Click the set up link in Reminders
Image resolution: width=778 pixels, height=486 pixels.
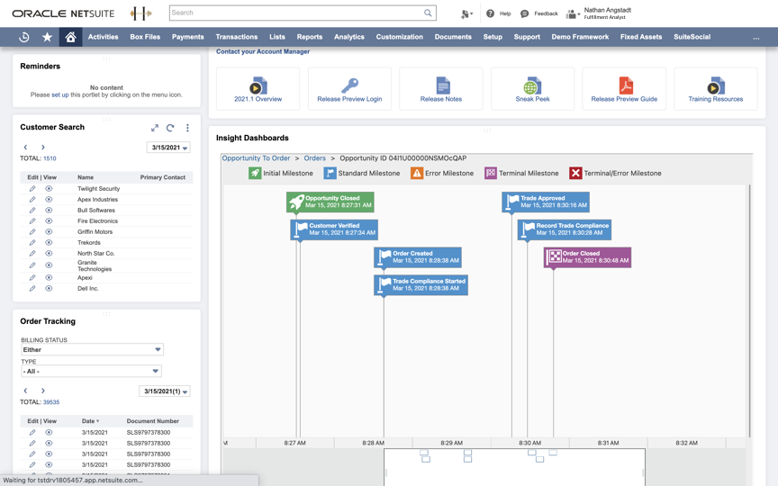pyautogui.click(x=60, y=94)
